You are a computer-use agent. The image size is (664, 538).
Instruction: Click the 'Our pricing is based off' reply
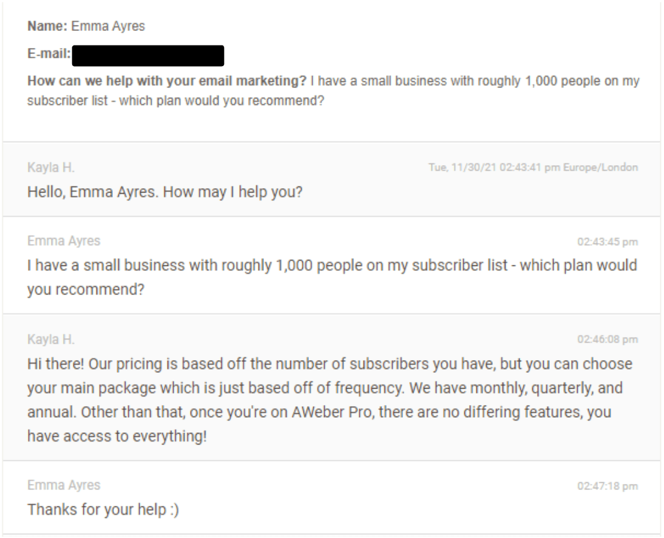point(330,400)
